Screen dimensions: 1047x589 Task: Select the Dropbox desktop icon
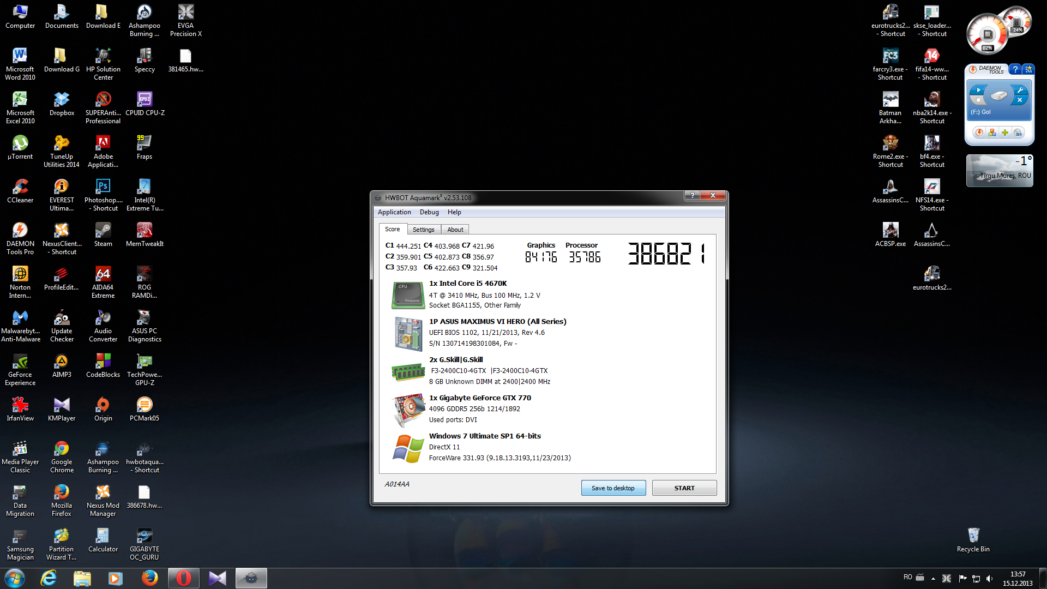pyautogui.click(x=62, y=104)
